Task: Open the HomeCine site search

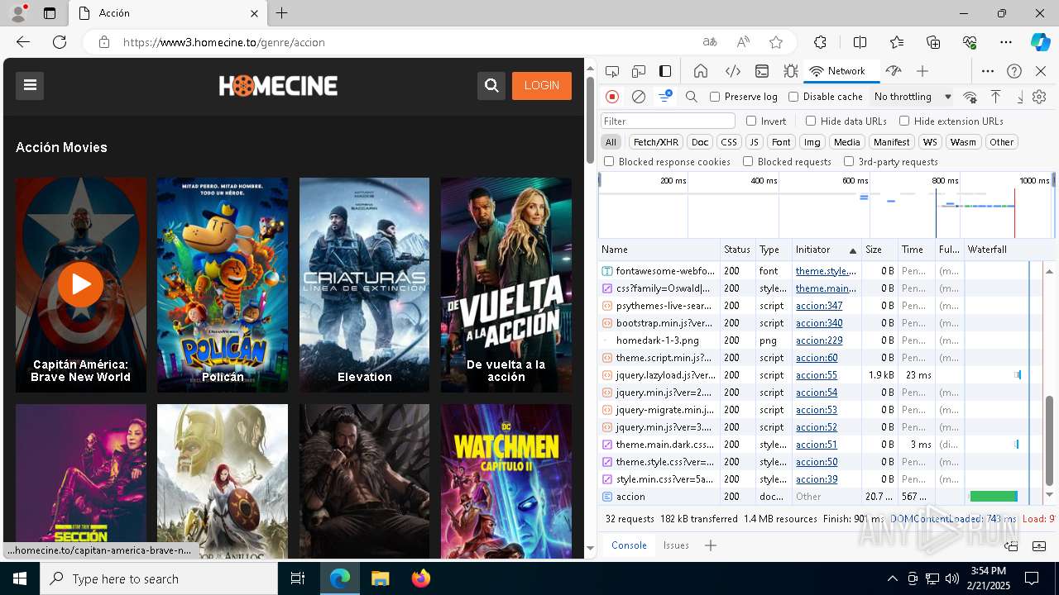Action: [491, 85]
